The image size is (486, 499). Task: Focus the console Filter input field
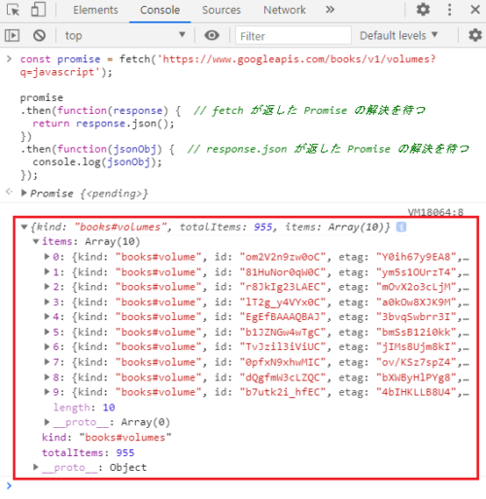click(x=294, y=36)
